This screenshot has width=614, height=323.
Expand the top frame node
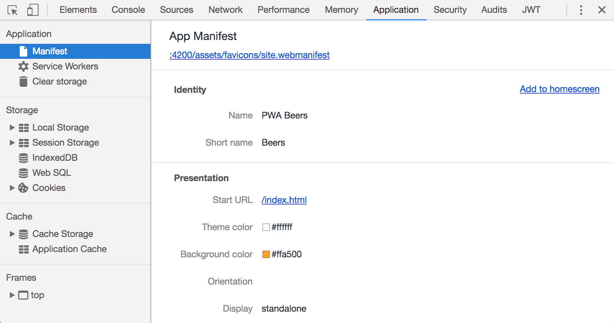[12, 295]
